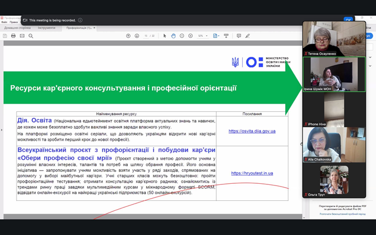376x235 pixels.
Task: Select Alla Chaikovska's video thumbnail
Action: (334, 144)
